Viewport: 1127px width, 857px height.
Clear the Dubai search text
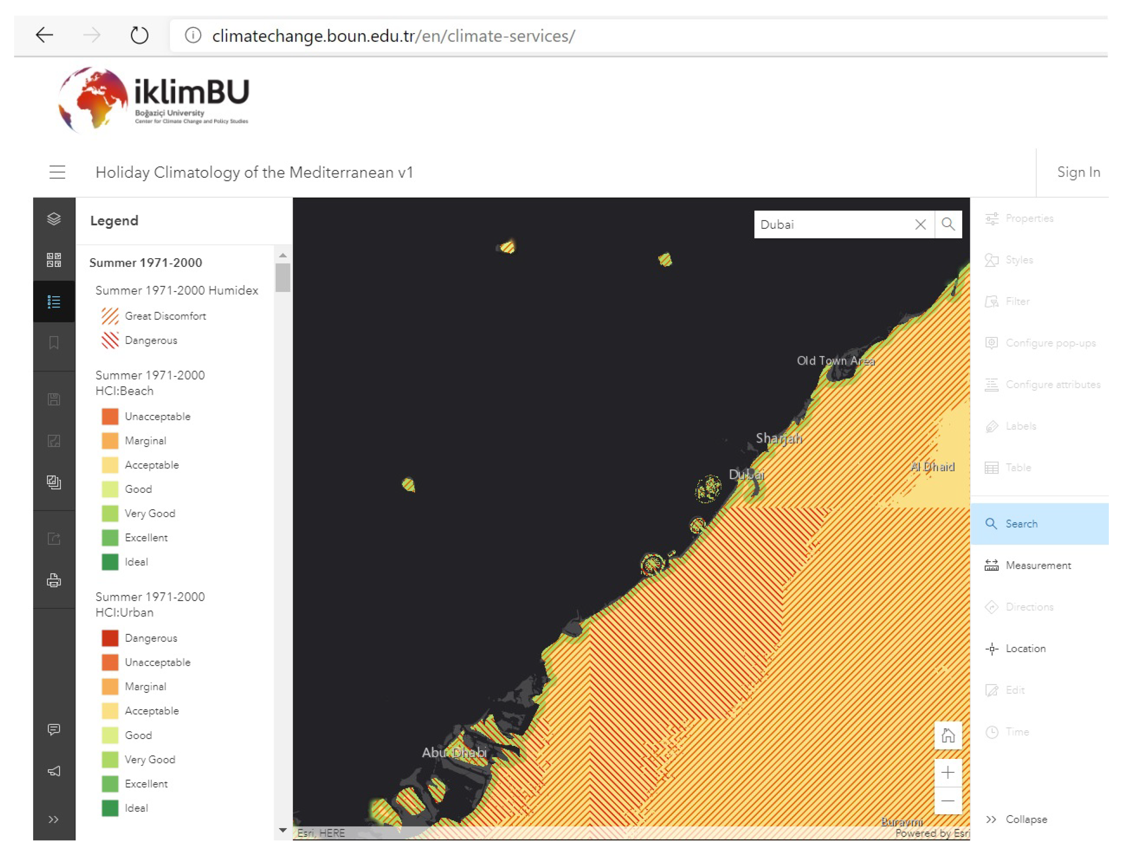pyautogui.click(x=920, y=224)
